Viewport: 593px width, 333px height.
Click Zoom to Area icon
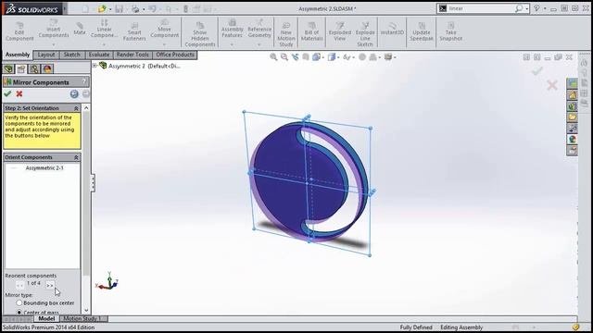point(284,57)
